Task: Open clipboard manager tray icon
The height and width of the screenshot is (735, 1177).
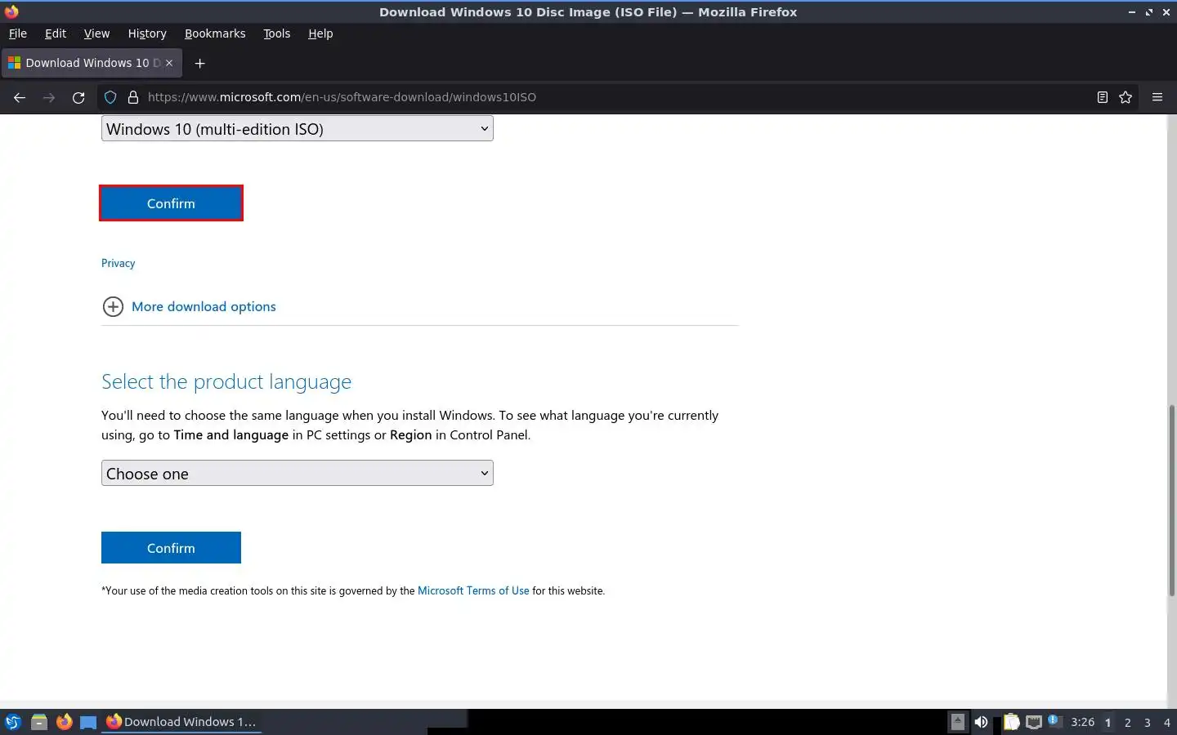Action: [x=1012, y=722]
